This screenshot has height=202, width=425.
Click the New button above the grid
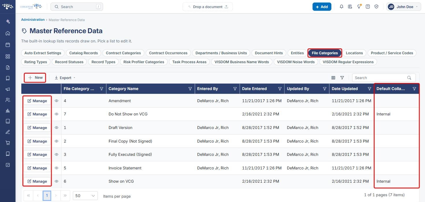[x=35, y=78]
